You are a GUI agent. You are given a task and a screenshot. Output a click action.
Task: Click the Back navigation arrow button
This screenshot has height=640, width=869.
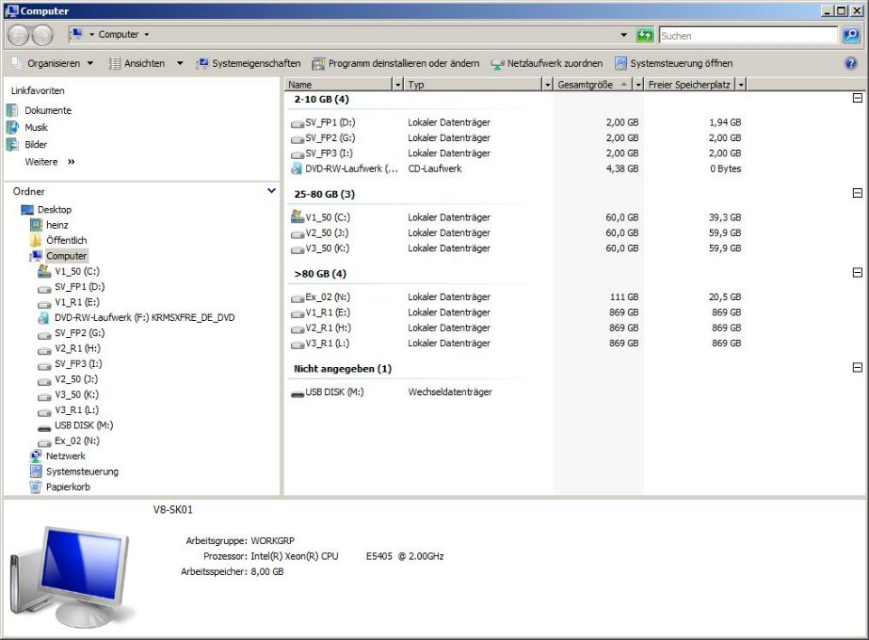pos(18,35)
